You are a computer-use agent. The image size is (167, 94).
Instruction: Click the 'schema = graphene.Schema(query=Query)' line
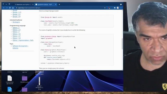coord(55,63)
